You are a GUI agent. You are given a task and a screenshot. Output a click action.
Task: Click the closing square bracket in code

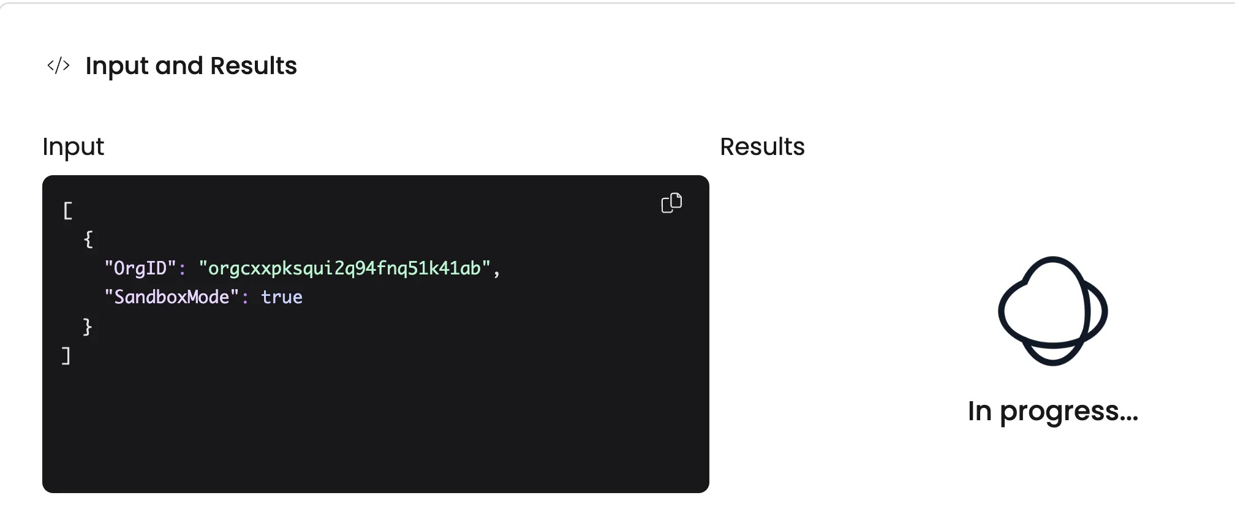pos(66,355)
